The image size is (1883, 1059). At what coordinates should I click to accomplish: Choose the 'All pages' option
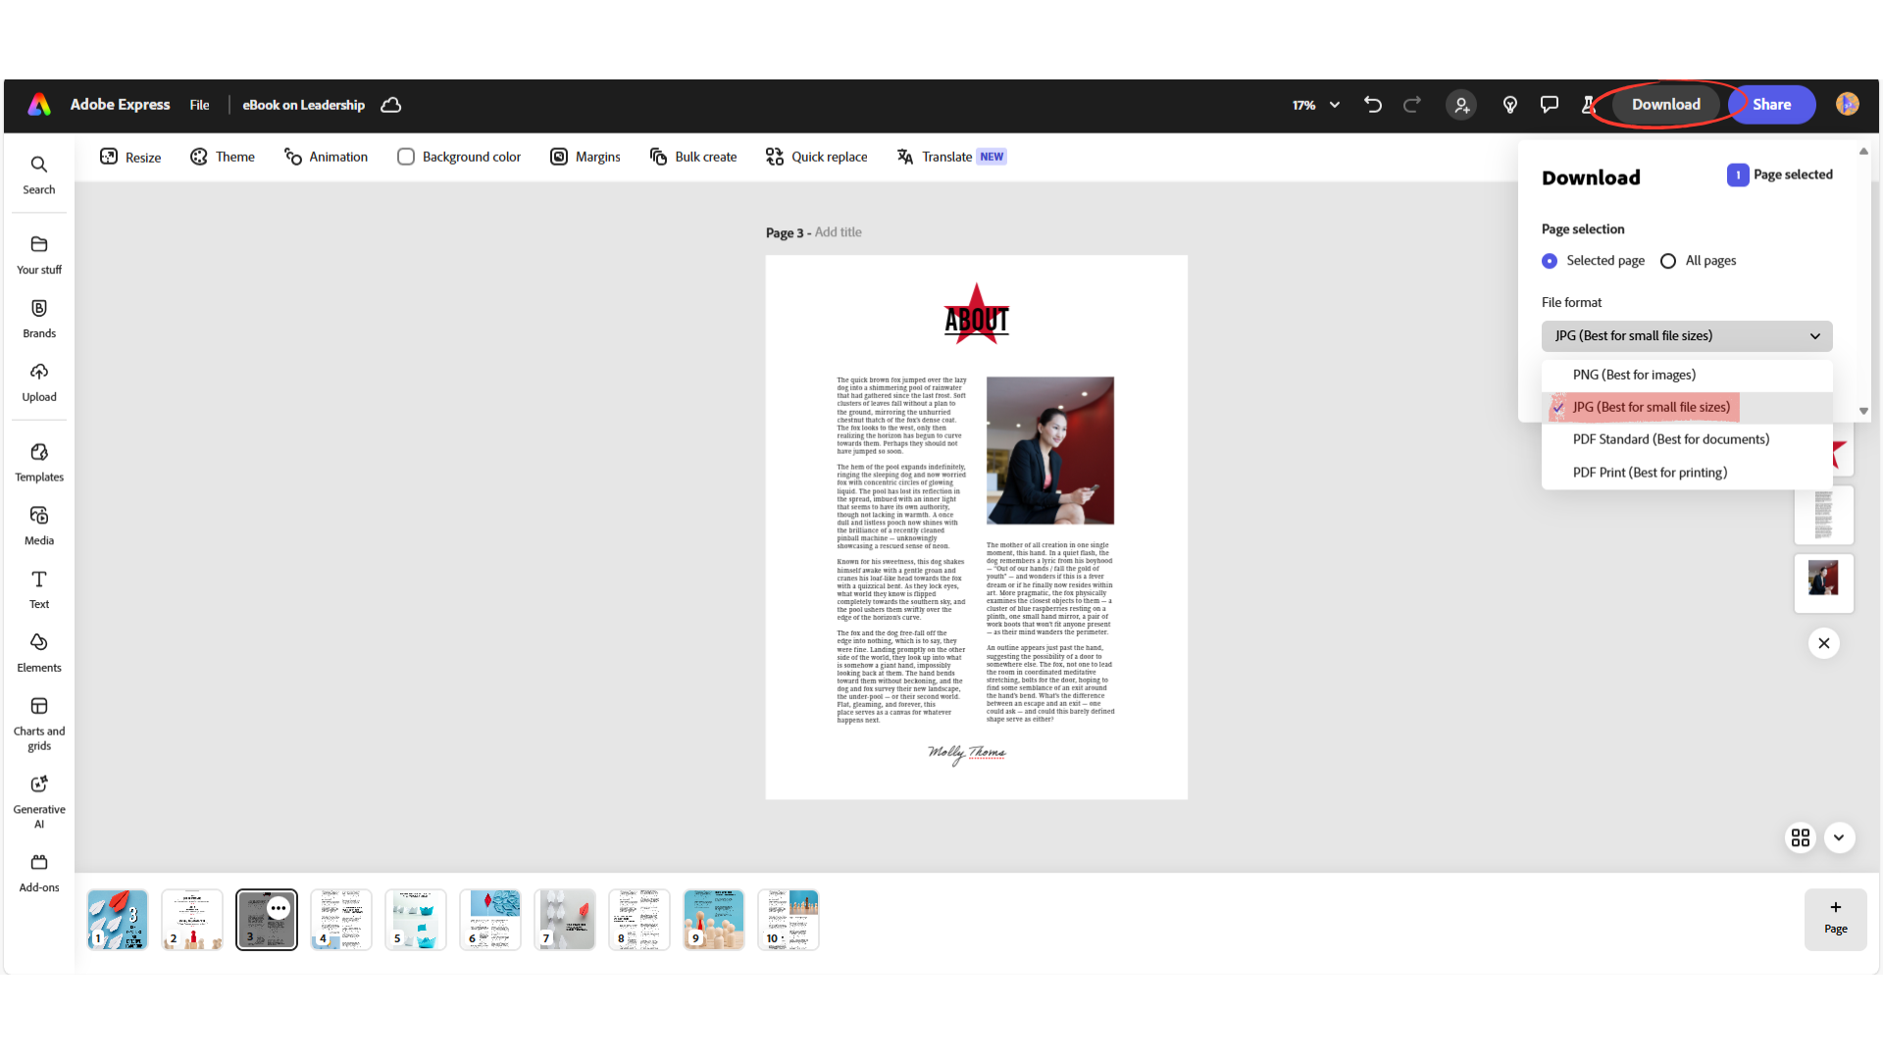pos(1668,261)
